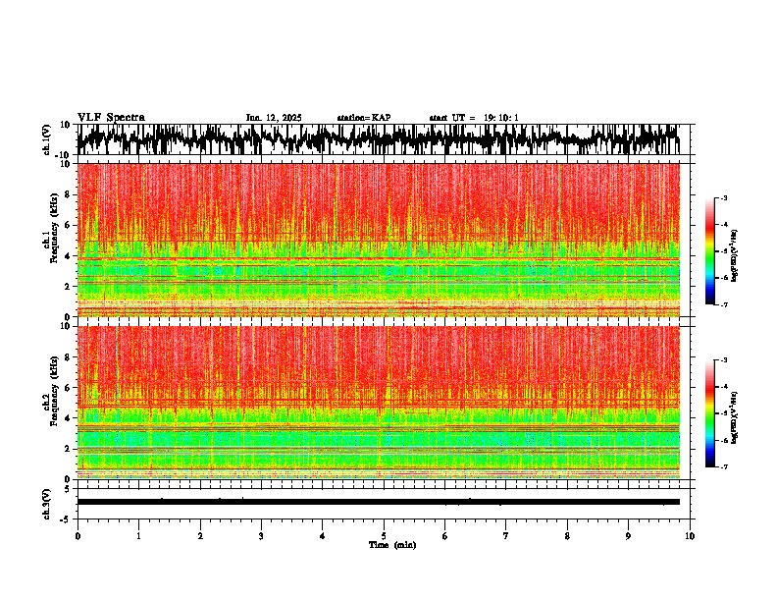Viewport: 777px width, 601px height.
Task: Click the ch.2 frequency tick label "8"
Action: tap(68, 357)
